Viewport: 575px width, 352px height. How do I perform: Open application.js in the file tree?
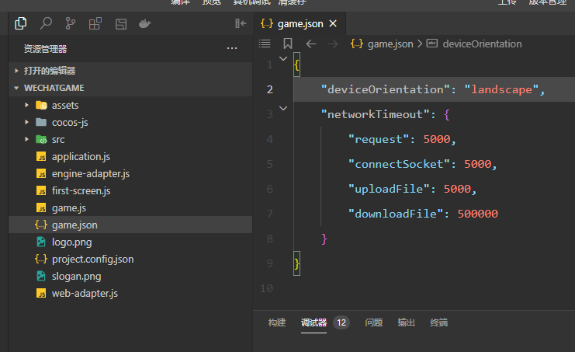tap(130, 156)
